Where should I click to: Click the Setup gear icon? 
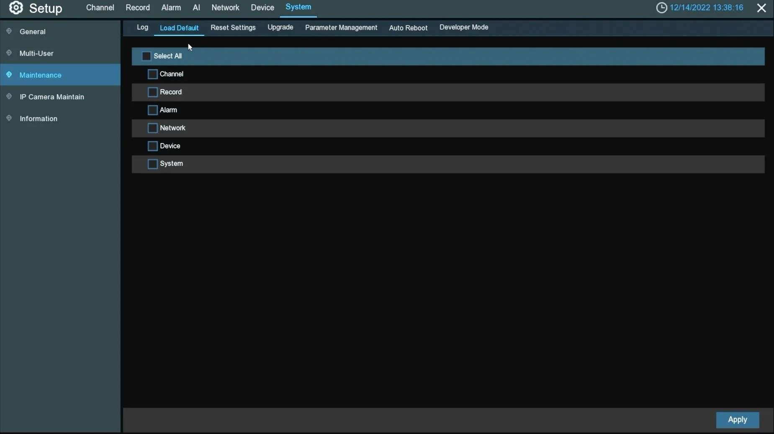[16, 8]
